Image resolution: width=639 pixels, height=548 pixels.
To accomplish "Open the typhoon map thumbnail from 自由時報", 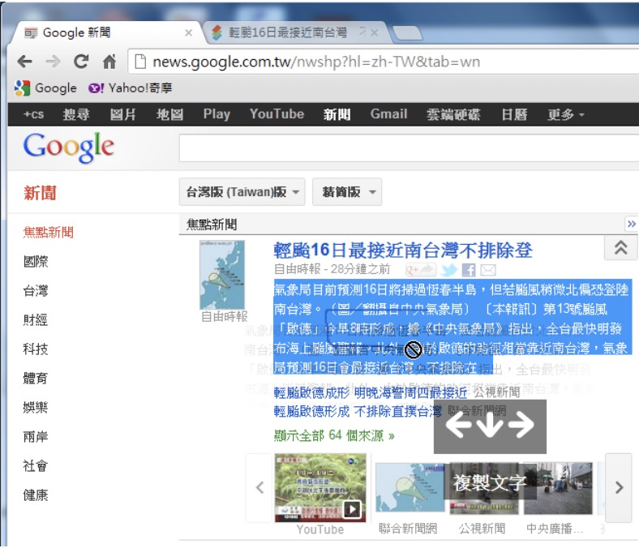I will (222, 275).
